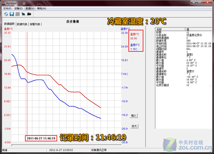Open the 帮助(H) menu
The width and height of the screenshot is (214, 154).
(x=42, y=9)
